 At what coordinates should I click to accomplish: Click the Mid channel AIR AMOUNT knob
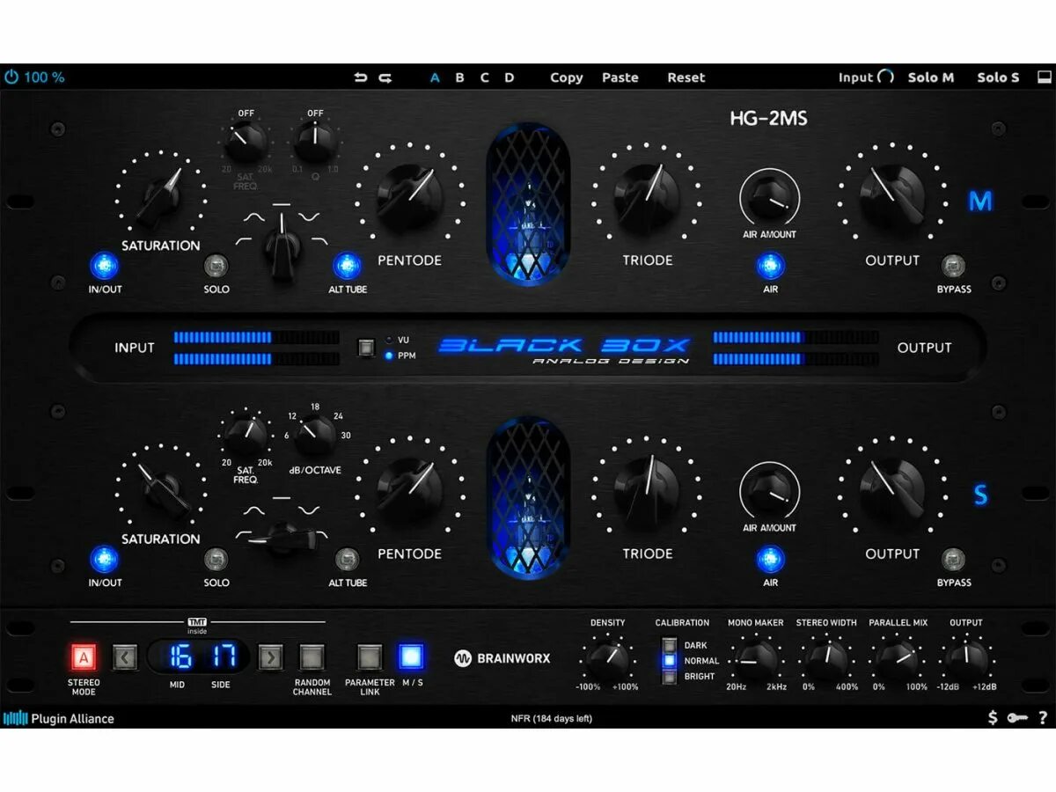[x=770, y=197]
